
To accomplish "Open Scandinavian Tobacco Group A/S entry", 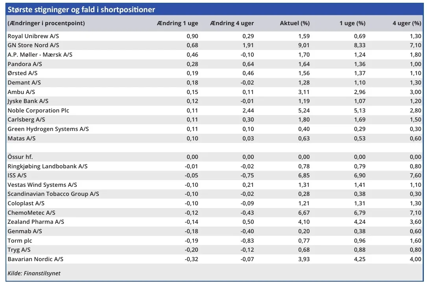I will [53, 194].
